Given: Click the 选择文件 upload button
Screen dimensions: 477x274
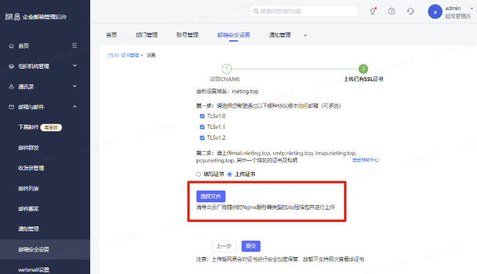Looking at the screenshot, I should click(x=211, y=196).
